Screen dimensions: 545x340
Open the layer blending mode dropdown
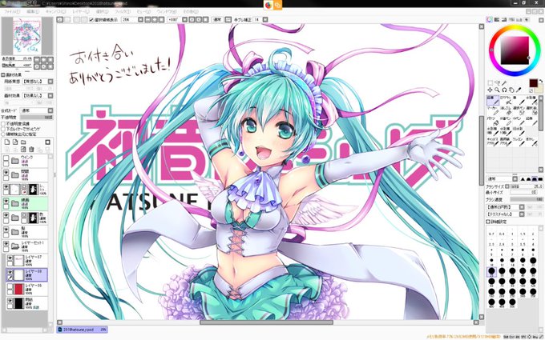[50, 110]
